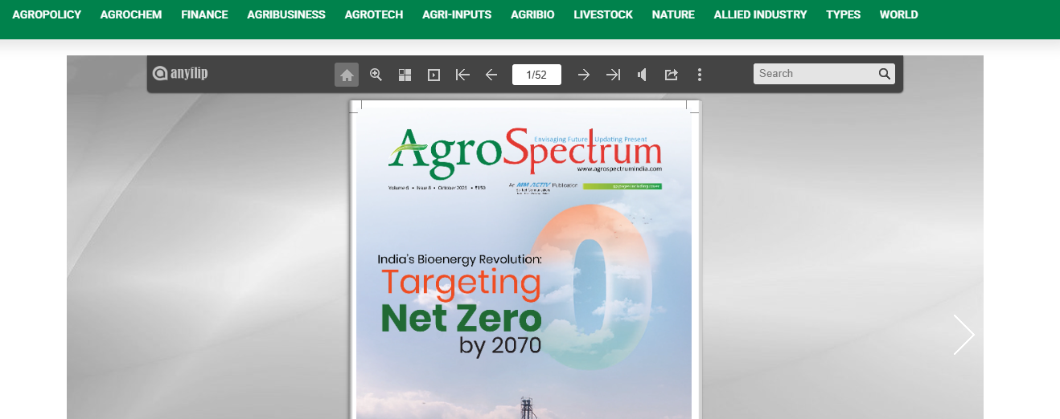Jump to the last page
This screenshot has height=419, width=1060.
[613, 75]
